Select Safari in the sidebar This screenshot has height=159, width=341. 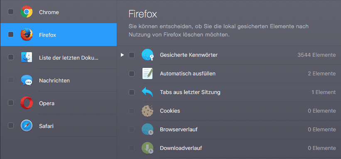59,125
